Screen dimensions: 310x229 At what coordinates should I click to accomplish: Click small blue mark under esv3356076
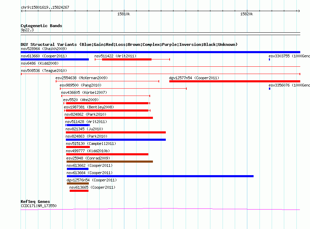pos(270,89)
